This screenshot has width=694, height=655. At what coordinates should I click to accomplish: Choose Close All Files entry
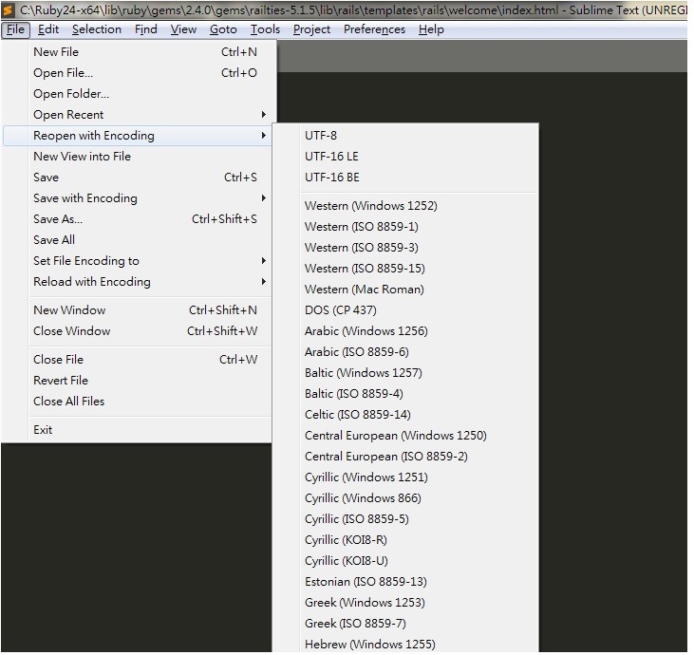(138, 401)
